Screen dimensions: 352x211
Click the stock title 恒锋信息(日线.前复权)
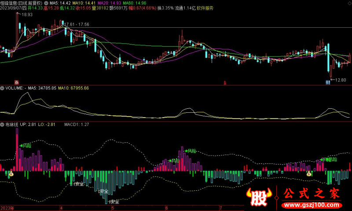pyautogui.click(x=21, y=3)
